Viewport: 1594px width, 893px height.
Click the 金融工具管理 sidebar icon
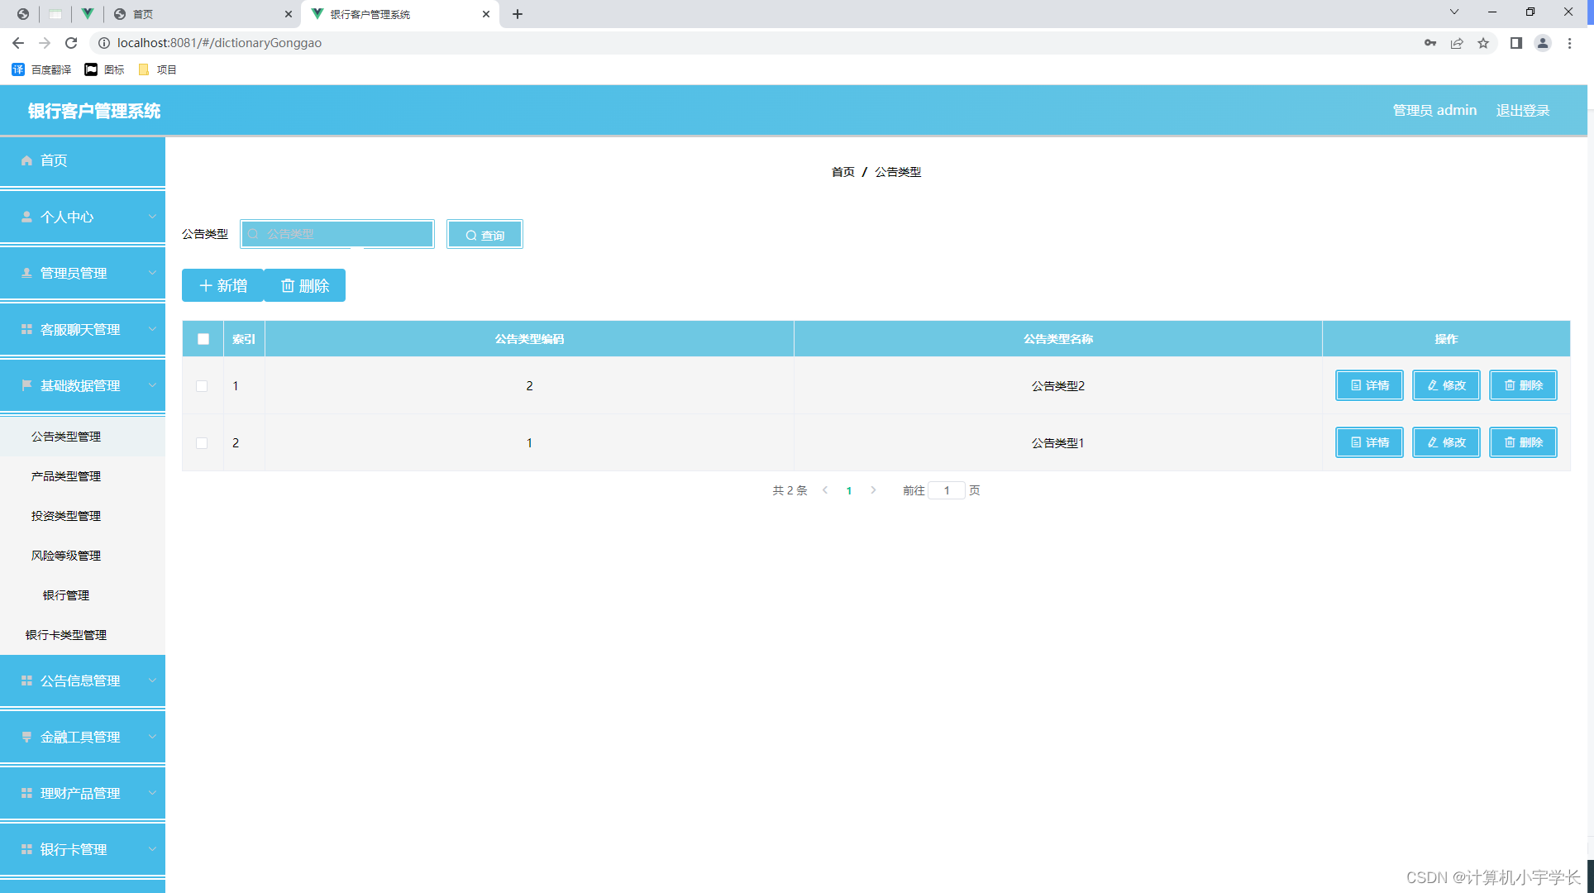pos(26,737)
